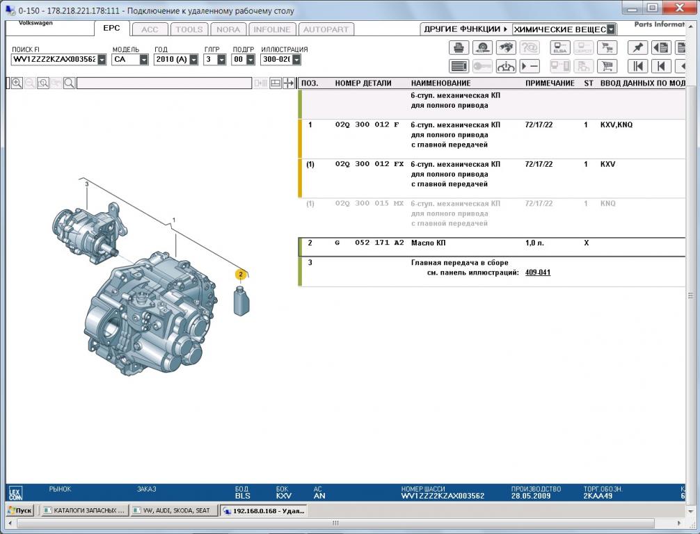
Task: Open КАТАЛОГИ ЗАПАСНЫХ taskbar item
Action: pyautogui.click(x=84, y=510)
